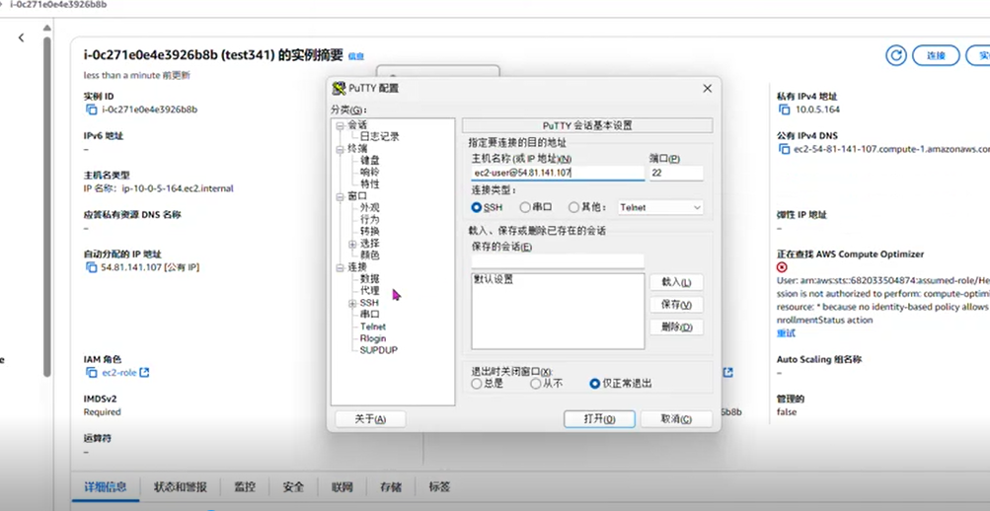990x511 pixels.
Task: Select Telnet in the category tree
Action: pos(373,327)
